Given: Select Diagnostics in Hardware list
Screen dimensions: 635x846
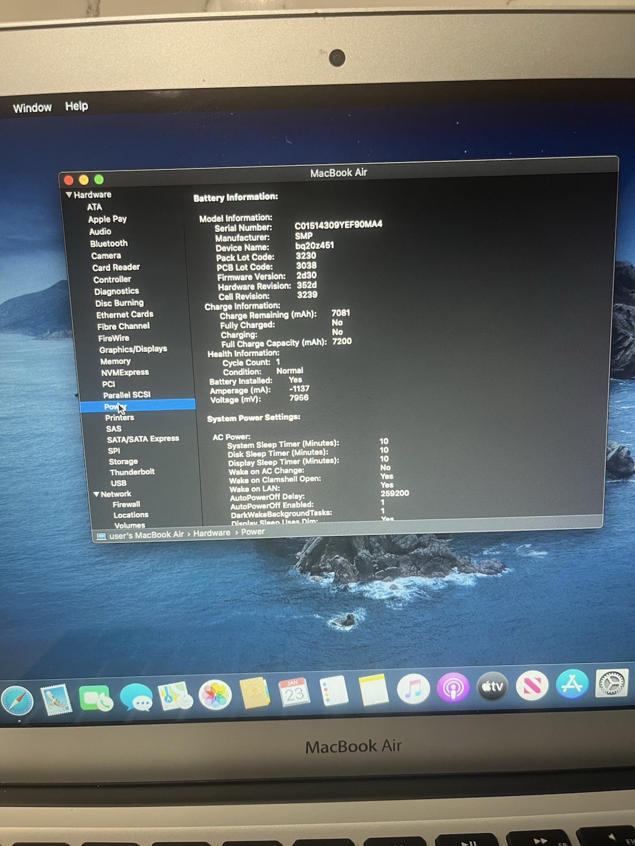Looking at the screenshot, I should (116, 291).
